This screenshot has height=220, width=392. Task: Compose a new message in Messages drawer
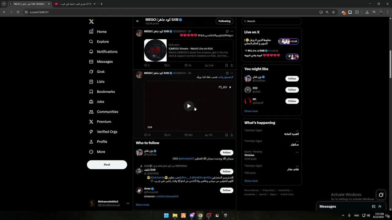[x=374, y=207]
